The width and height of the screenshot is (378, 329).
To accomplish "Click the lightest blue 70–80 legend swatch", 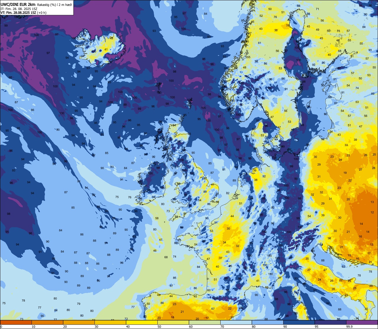I will 236,322.
